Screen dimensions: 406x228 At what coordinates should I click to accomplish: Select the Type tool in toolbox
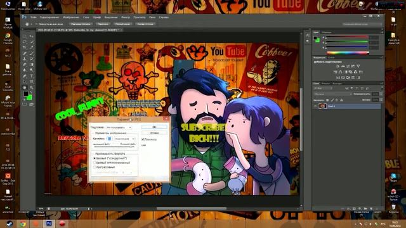click(x=32, y=76)
